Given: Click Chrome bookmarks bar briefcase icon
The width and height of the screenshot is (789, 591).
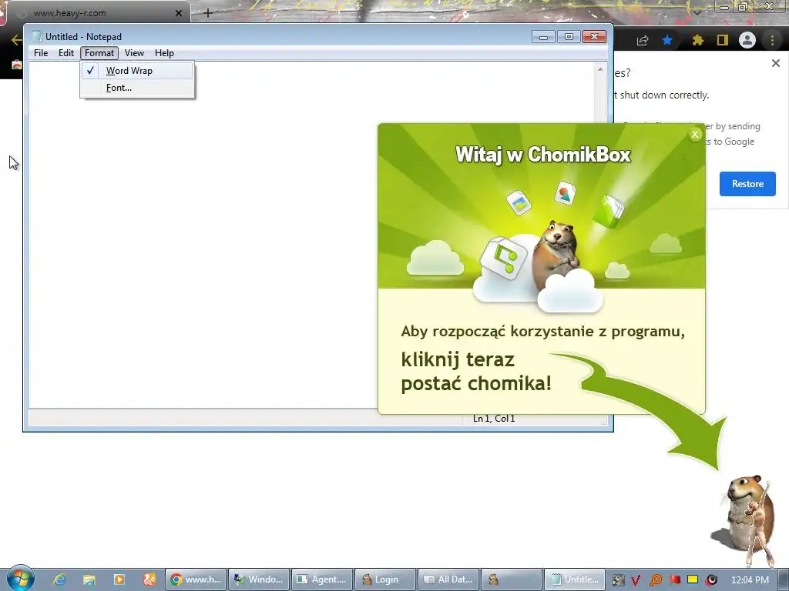Looking at the screenshot, I should [17, 65].
